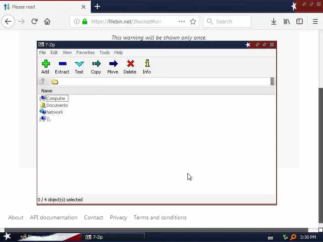323x242 pixels.
Task: Click the browser Forward arrow
Action: 21,21
